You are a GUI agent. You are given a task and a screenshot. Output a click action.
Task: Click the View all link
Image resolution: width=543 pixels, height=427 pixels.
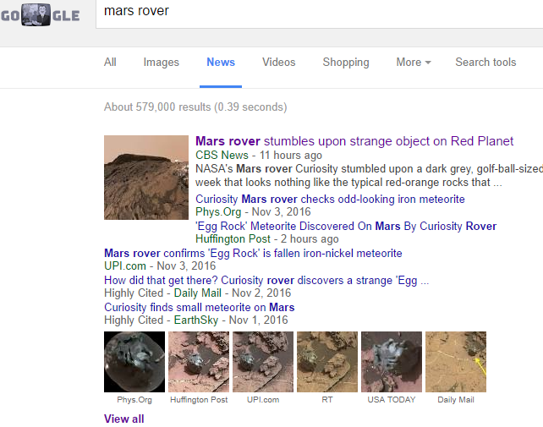pos(123,419)
